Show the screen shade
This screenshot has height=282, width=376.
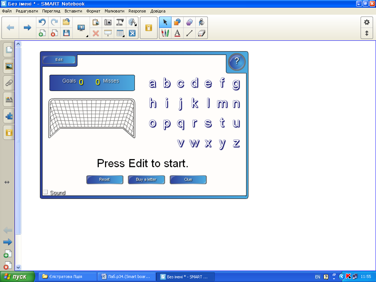coord(108,33)
